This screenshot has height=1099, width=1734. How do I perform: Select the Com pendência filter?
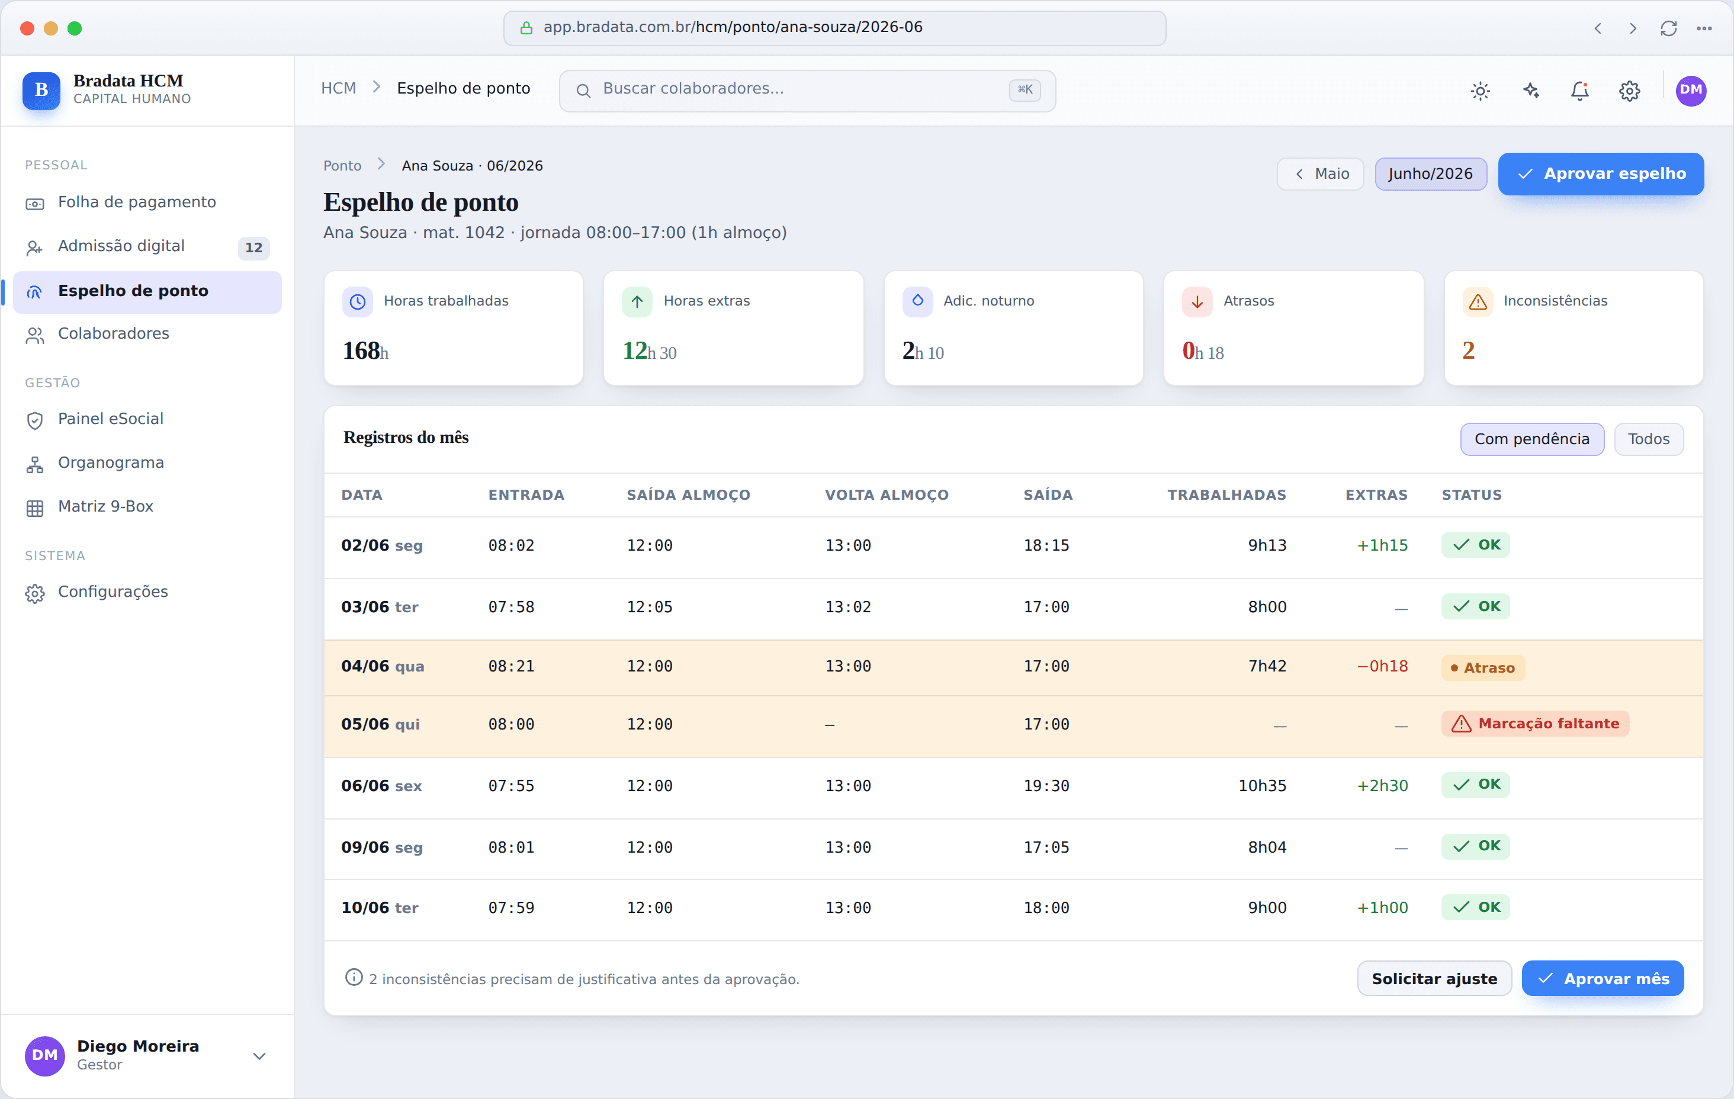click(1531, 439)
